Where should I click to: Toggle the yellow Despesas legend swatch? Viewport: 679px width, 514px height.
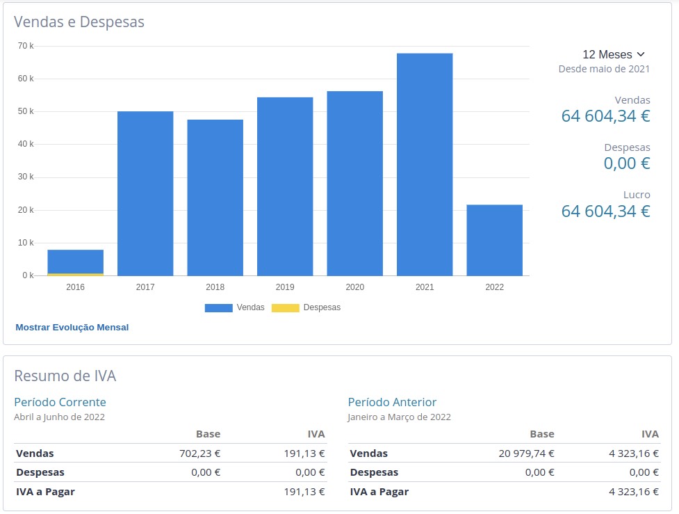point(285,307)
